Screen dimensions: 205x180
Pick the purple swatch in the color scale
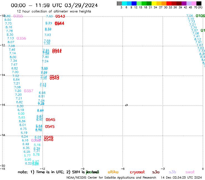[x=184, y=3]
